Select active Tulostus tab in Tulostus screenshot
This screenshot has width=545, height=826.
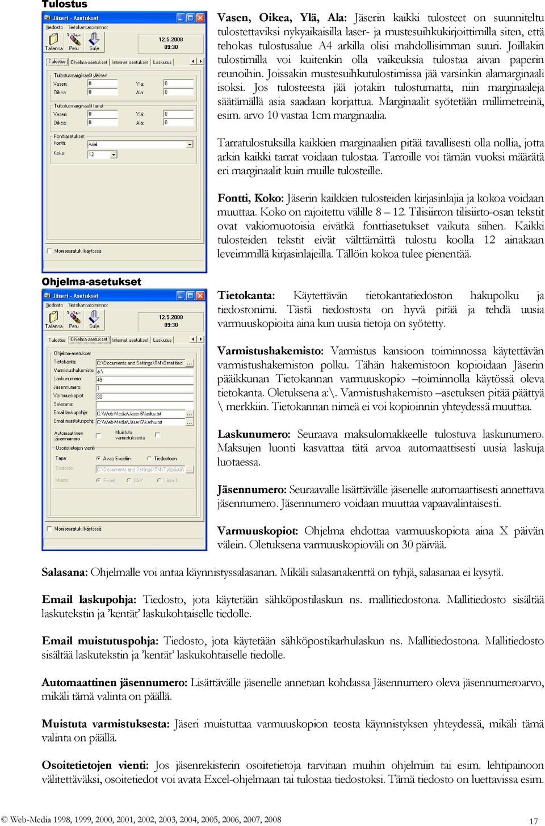tap(57, 61)
